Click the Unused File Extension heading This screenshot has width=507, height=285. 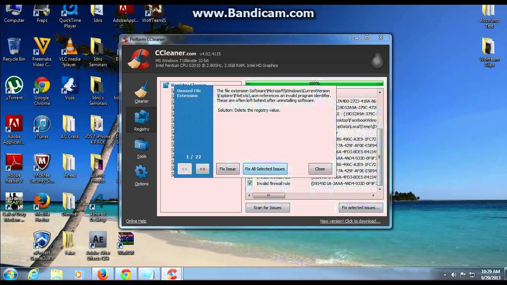point(189,93)
